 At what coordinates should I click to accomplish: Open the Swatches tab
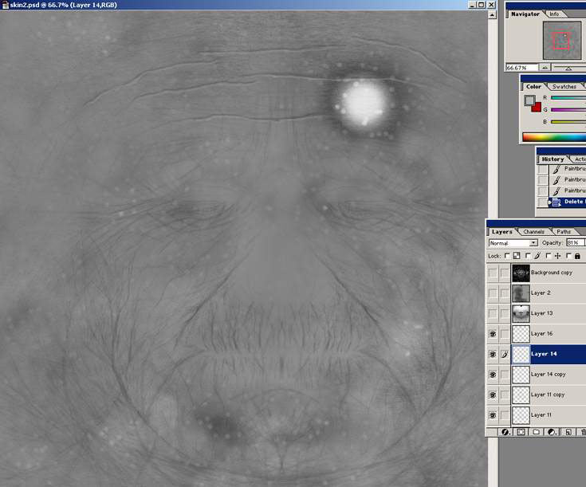[x=564, y=86]
